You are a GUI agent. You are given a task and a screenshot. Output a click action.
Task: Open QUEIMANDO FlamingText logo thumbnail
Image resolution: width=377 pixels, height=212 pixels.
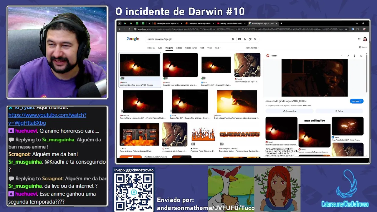pos(239,134)
